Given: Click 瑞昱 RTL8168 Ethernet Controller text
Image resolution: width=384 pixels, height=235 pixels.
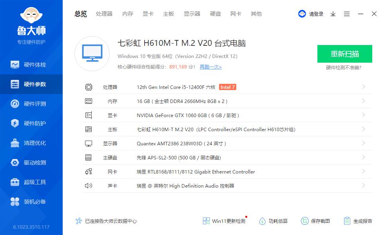Looking at the screenshot, I should pos(196,172).
